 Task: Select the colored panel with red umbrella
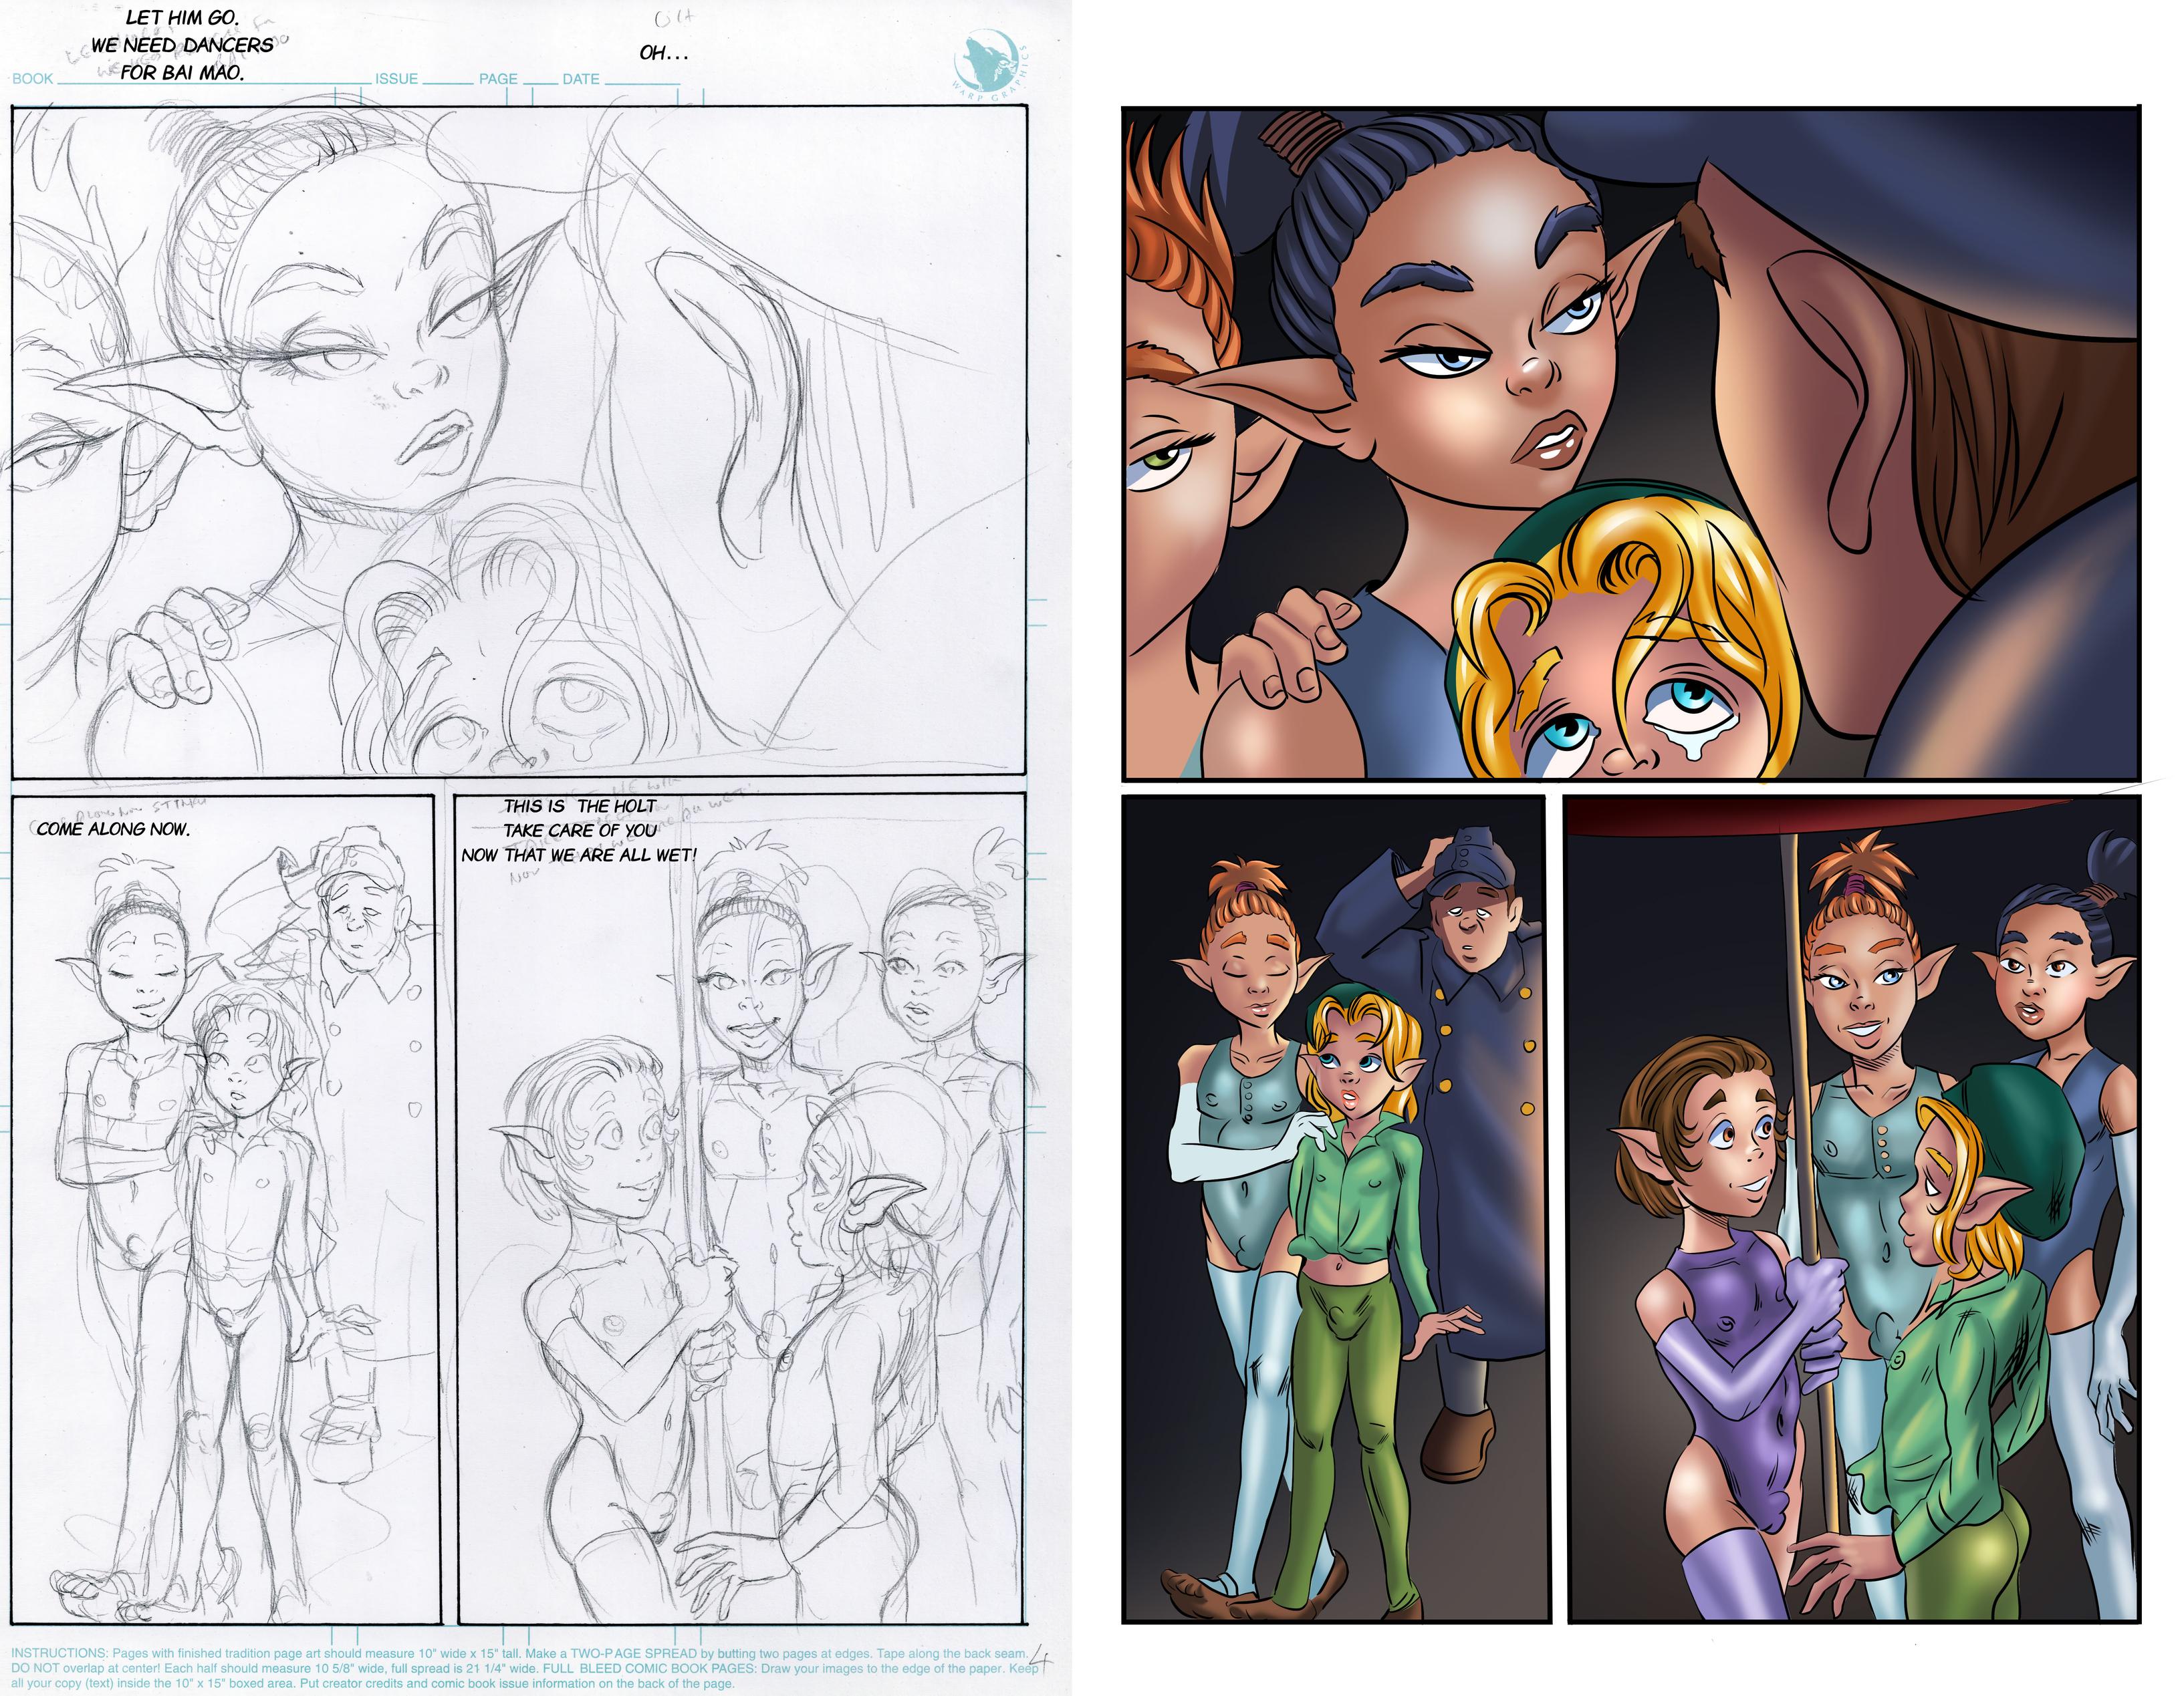(x=1852, y=1210)
